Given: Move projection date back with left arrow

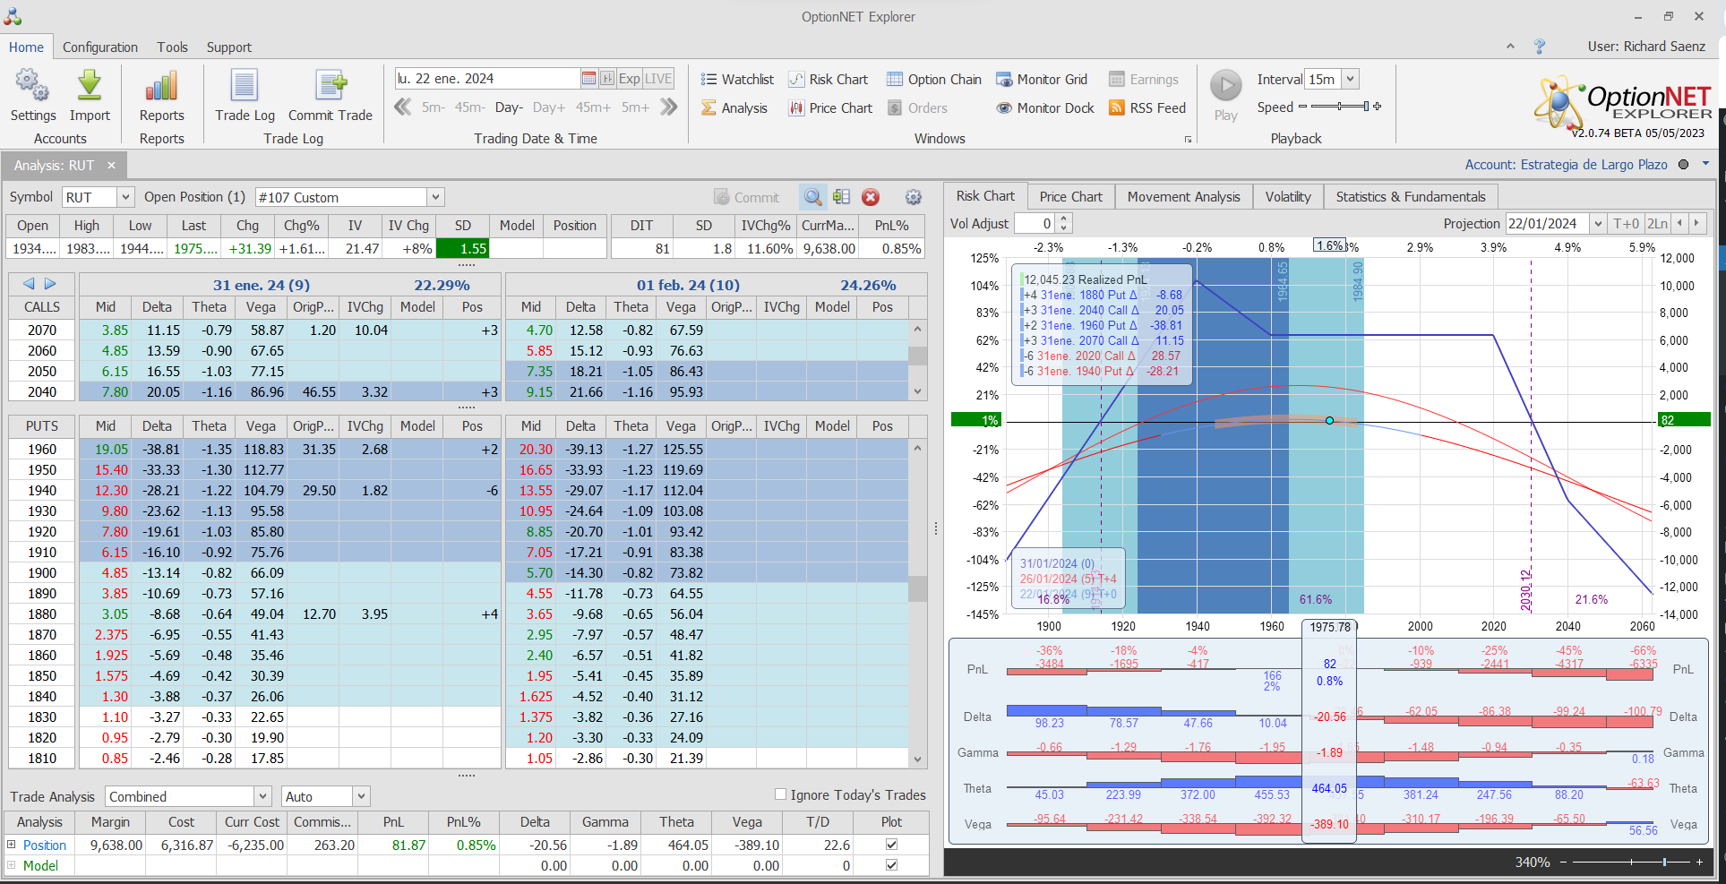Looking at the screenshot, I should tap(1679, 224).
